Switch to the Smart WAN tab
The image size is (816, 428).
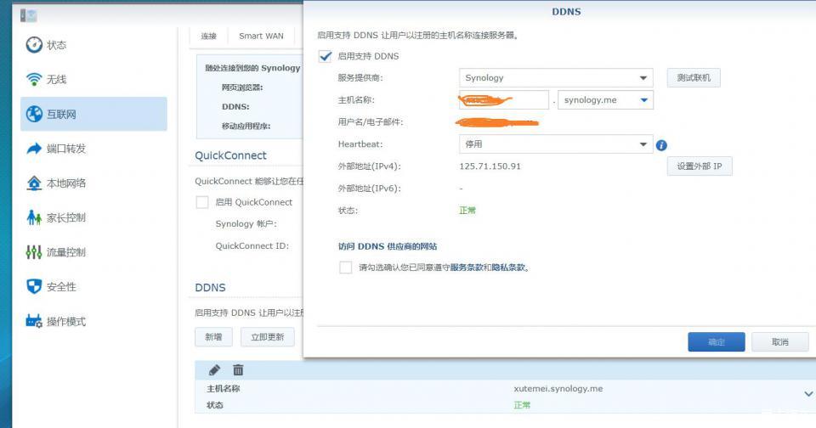261,36
